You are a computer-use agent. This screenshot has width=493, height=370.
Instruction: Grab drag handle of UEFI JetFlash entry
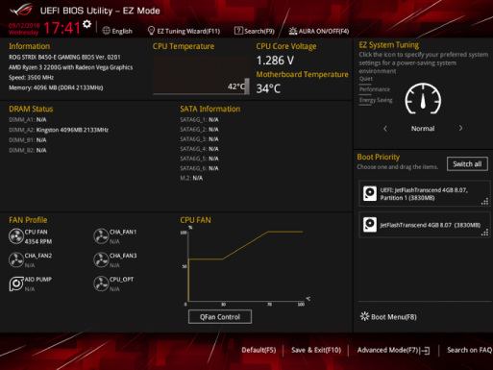click(x=484, y=201)
